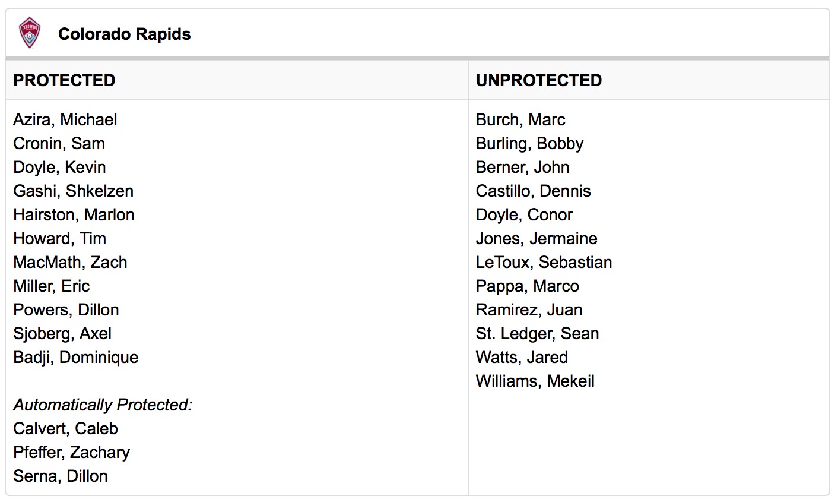Click Serna, Dillon entry
The width and height of the screenshot is (838, 499).
(61, 476)
